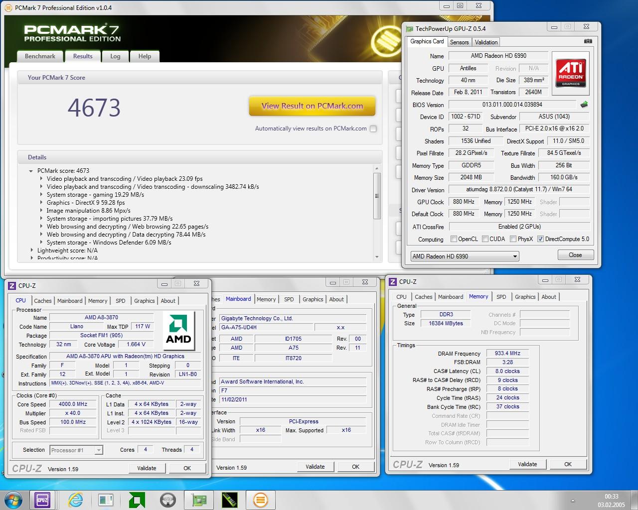
Task: Click the AMD logo in CPU-Z
Action: tap(178, 330)
